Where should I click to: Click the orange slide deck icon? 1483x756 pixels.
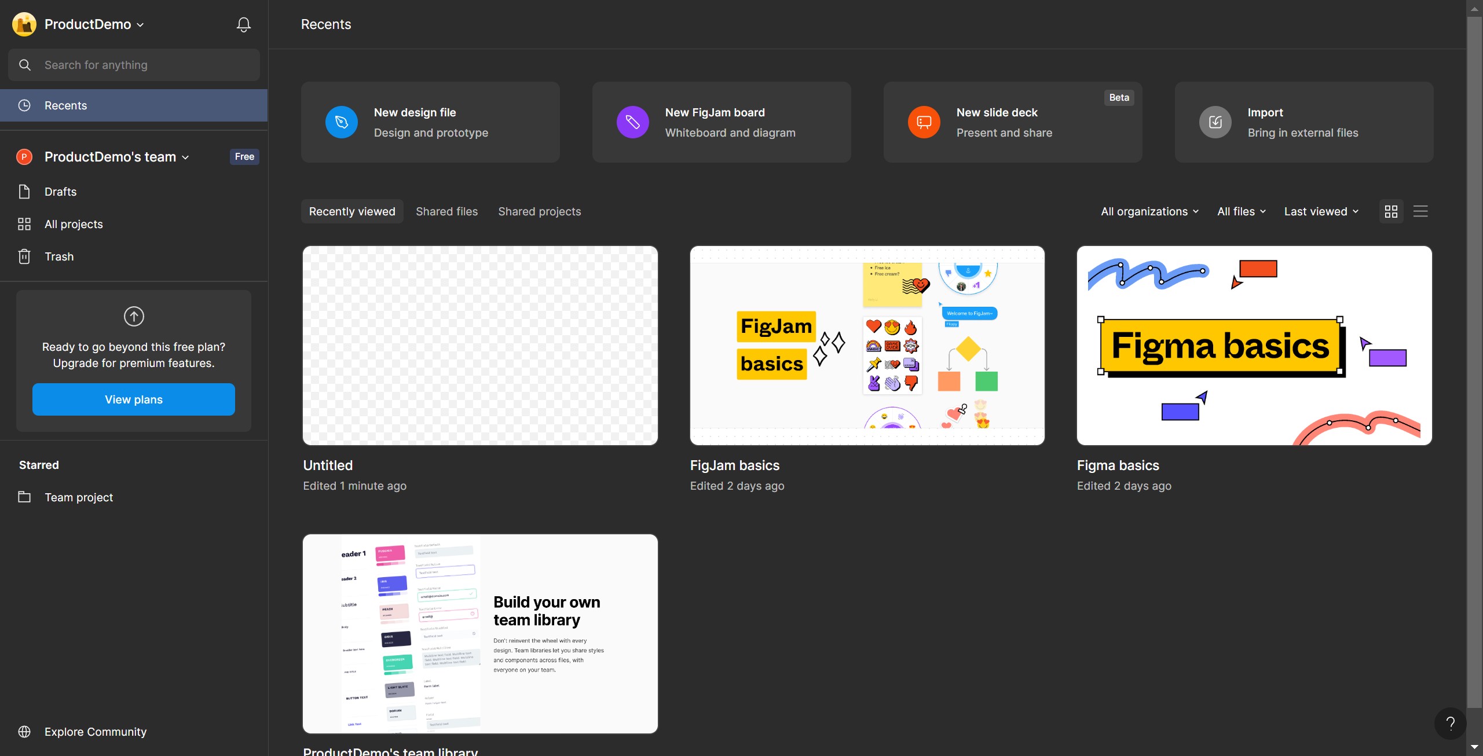(924, 122)
